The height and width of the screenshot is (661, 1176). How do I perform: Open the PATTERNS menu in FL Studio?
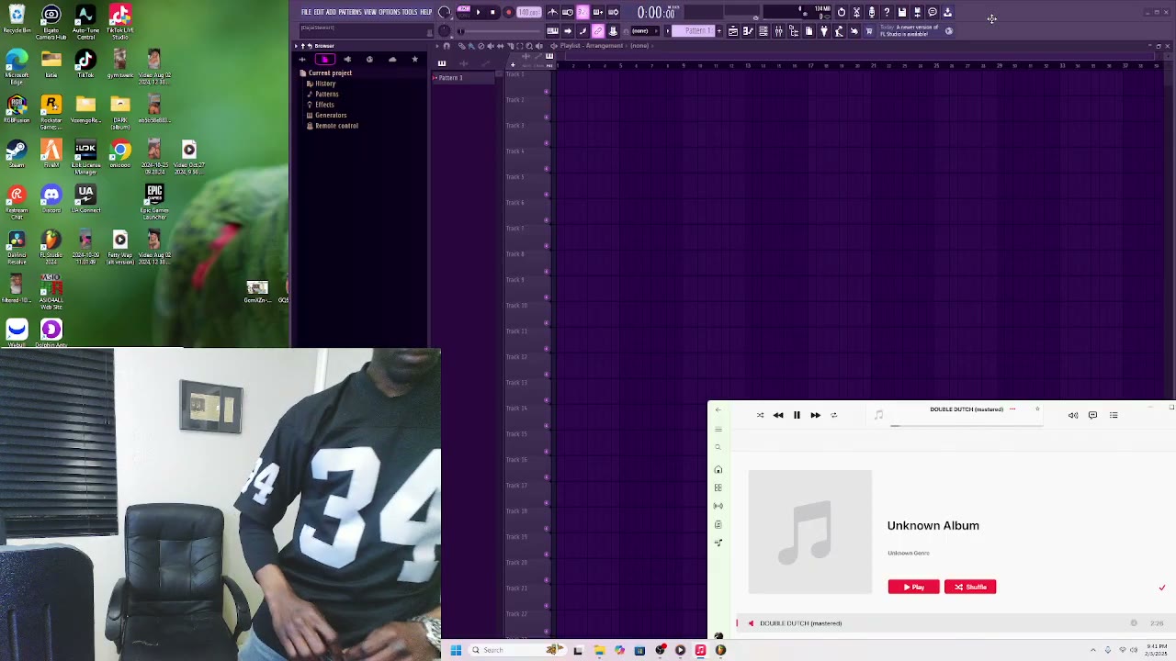coord(349,12)
